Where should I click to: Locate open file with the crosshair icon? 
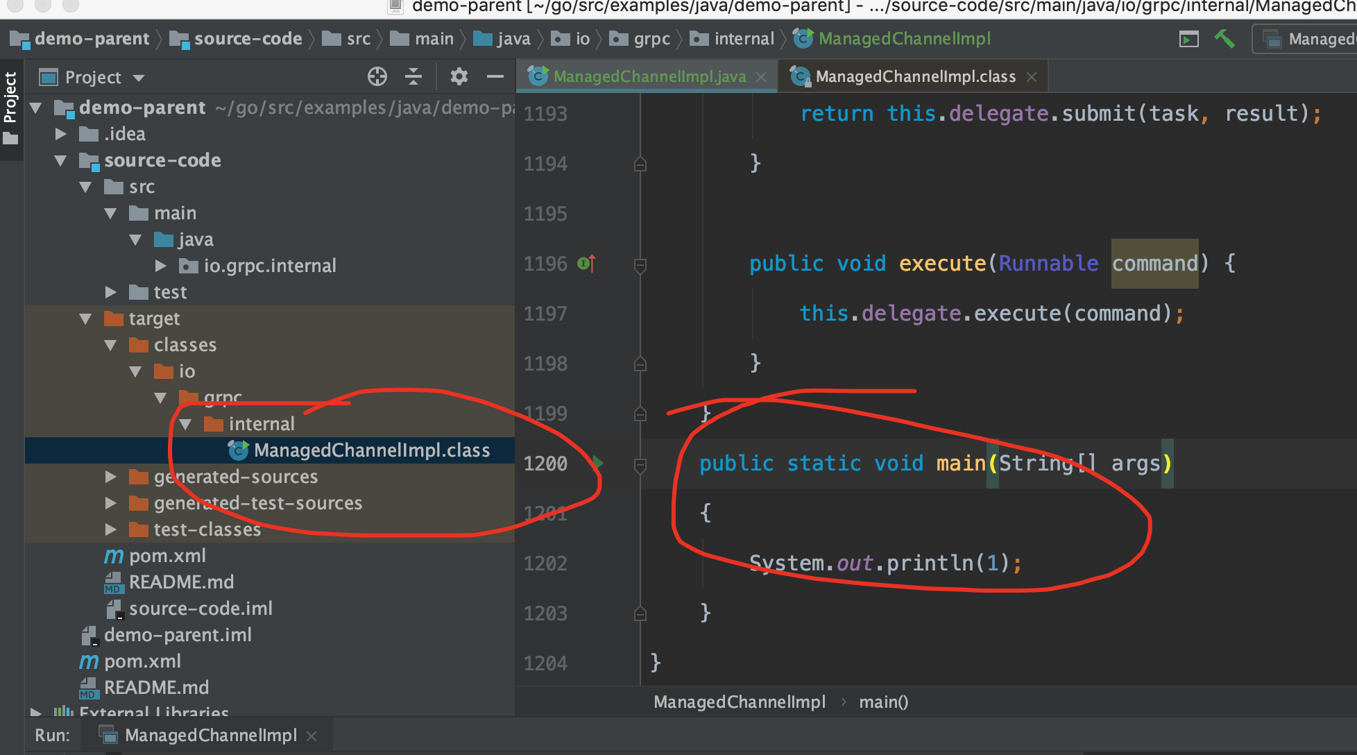coord(377,77)
